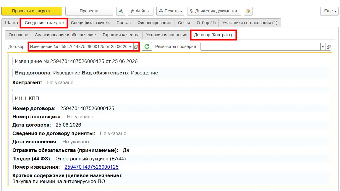The width and height of the screenshot is (340, 191).
Task: Open the Договор item with its open icon
Action: (136, 46)
